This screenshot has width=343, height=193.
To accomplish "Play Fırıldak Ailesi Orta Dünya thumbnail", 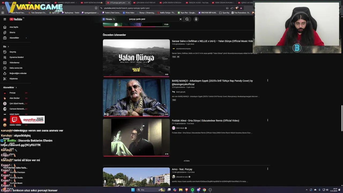I will click(136, 138).
